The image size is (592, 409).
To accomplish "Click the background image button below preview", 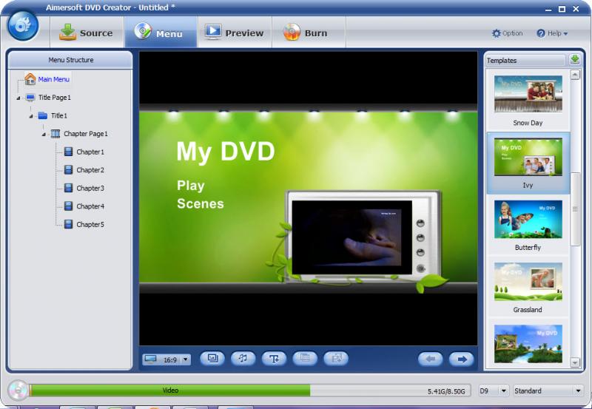I will tap(212, 359).
